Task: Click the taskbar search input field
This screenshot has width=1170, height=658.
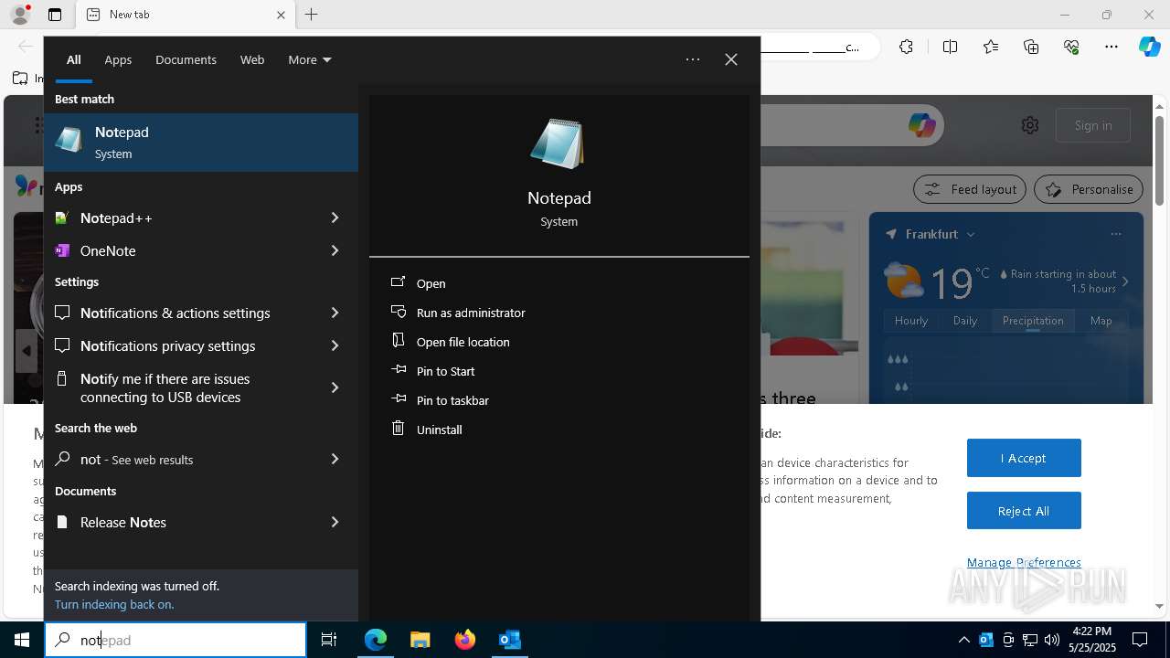Action: click(175, 640)
